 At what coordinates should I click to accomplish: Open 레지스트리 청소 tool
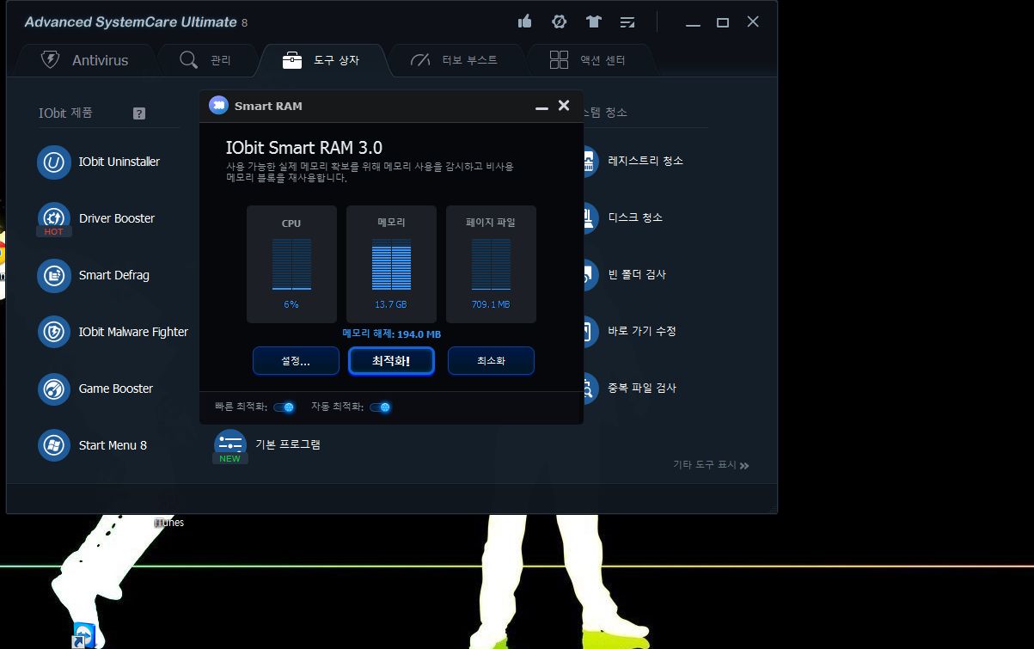coord(645,161)
